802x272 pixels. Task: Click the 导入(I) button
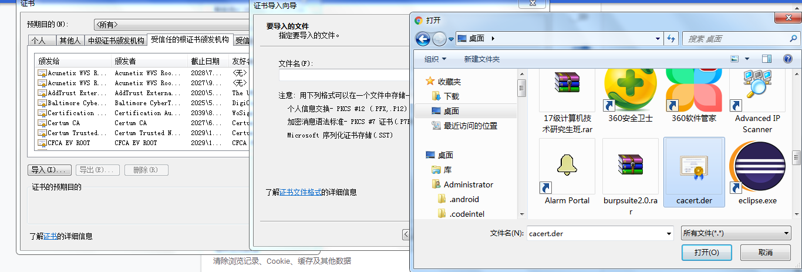coord(50,170)
